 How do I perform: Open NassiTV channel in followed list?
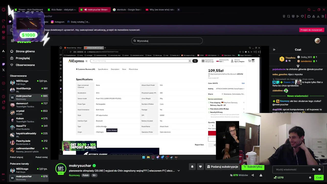click(29, 127)
